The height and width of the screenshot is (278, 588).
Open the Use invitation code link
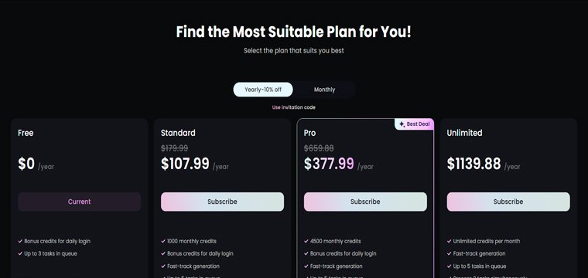tap(294, 107)
